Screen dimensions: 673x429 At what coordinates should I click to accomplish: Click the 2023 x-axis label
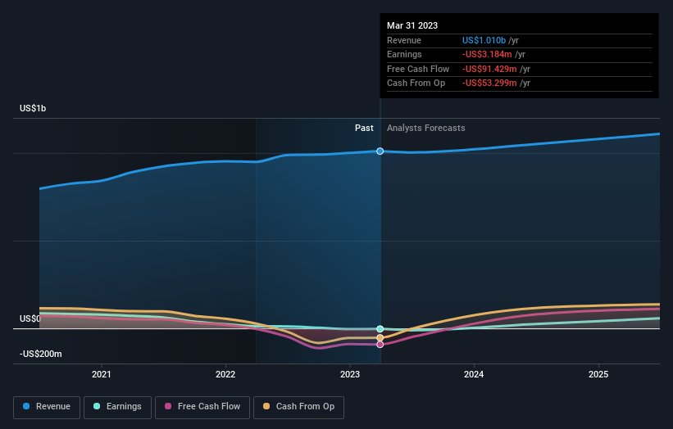(350, 375)
